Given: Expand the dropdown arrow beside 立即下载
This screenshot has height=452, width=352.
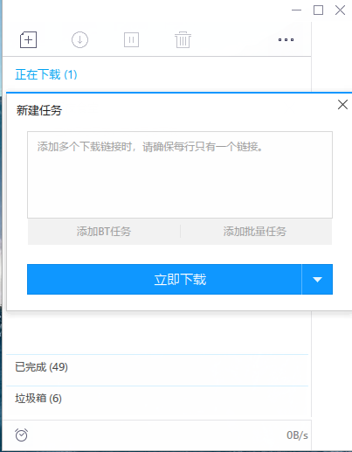Looking at the screenshot, I should [x=317, y=279].
